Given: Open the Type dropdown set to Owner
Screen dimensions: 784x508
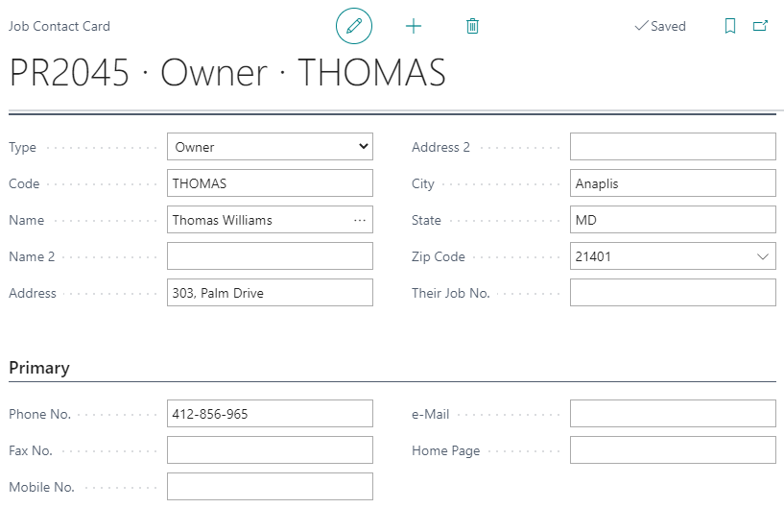Looking at the screenshot, I should (x=270, y=147).
